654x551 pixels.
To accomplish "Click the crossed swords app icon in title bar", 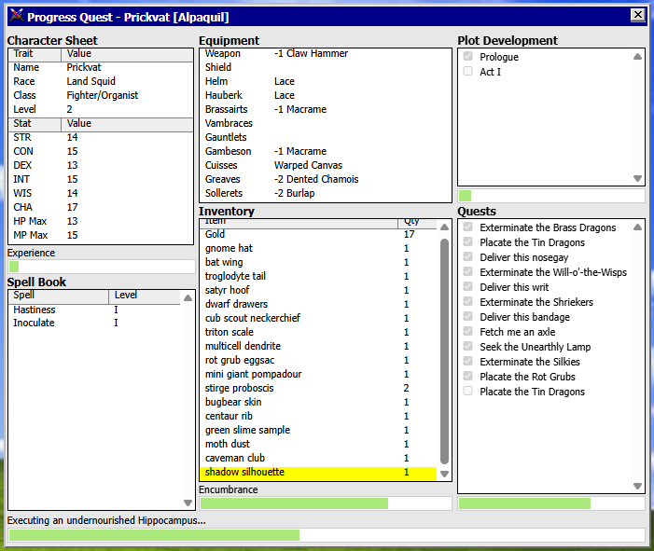I will 16,16.
